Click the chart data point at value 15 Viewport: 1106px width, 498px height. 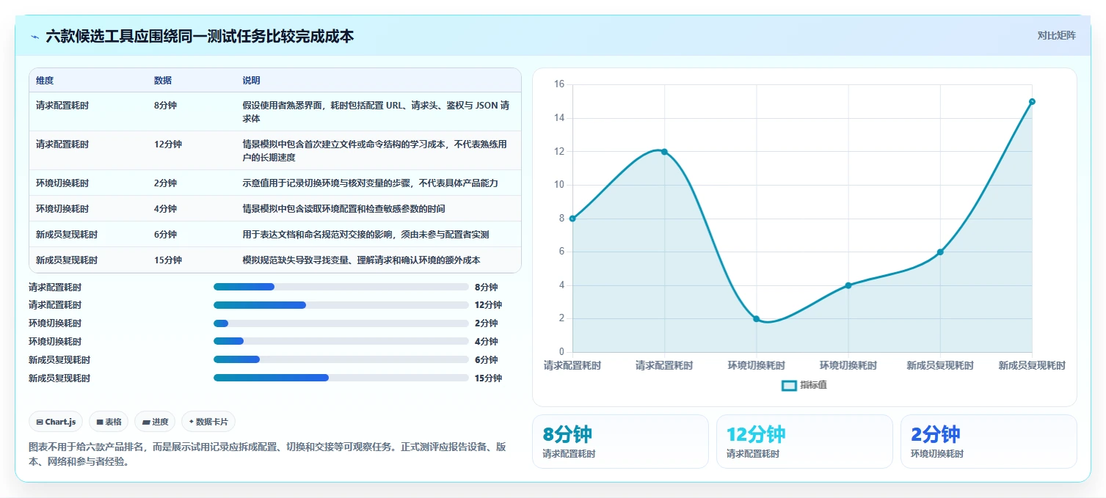click(x=1032, y=102)
